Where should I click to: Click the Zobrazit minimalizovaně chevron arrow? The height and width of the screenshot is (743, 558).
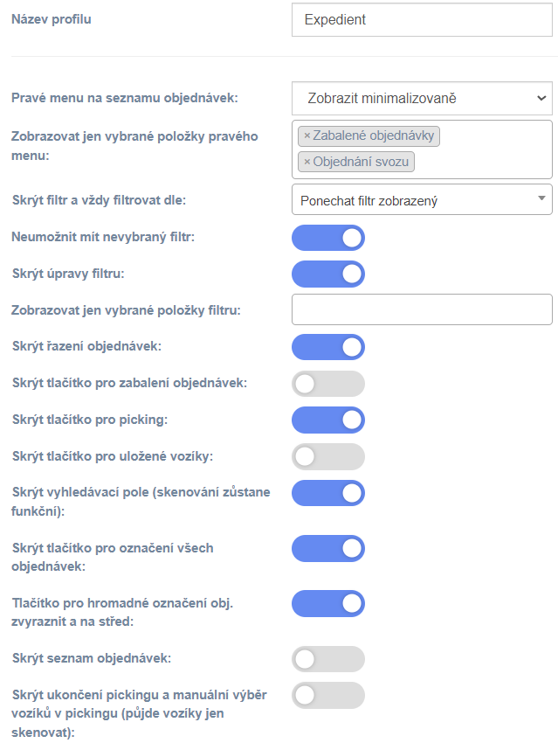click(x=541, y=98)
